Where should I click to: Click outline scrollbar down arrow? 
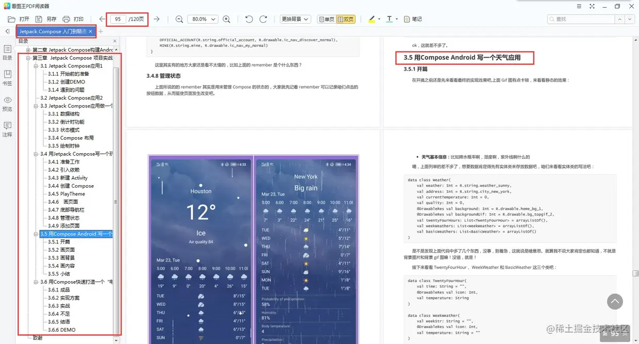coord(116,340)
